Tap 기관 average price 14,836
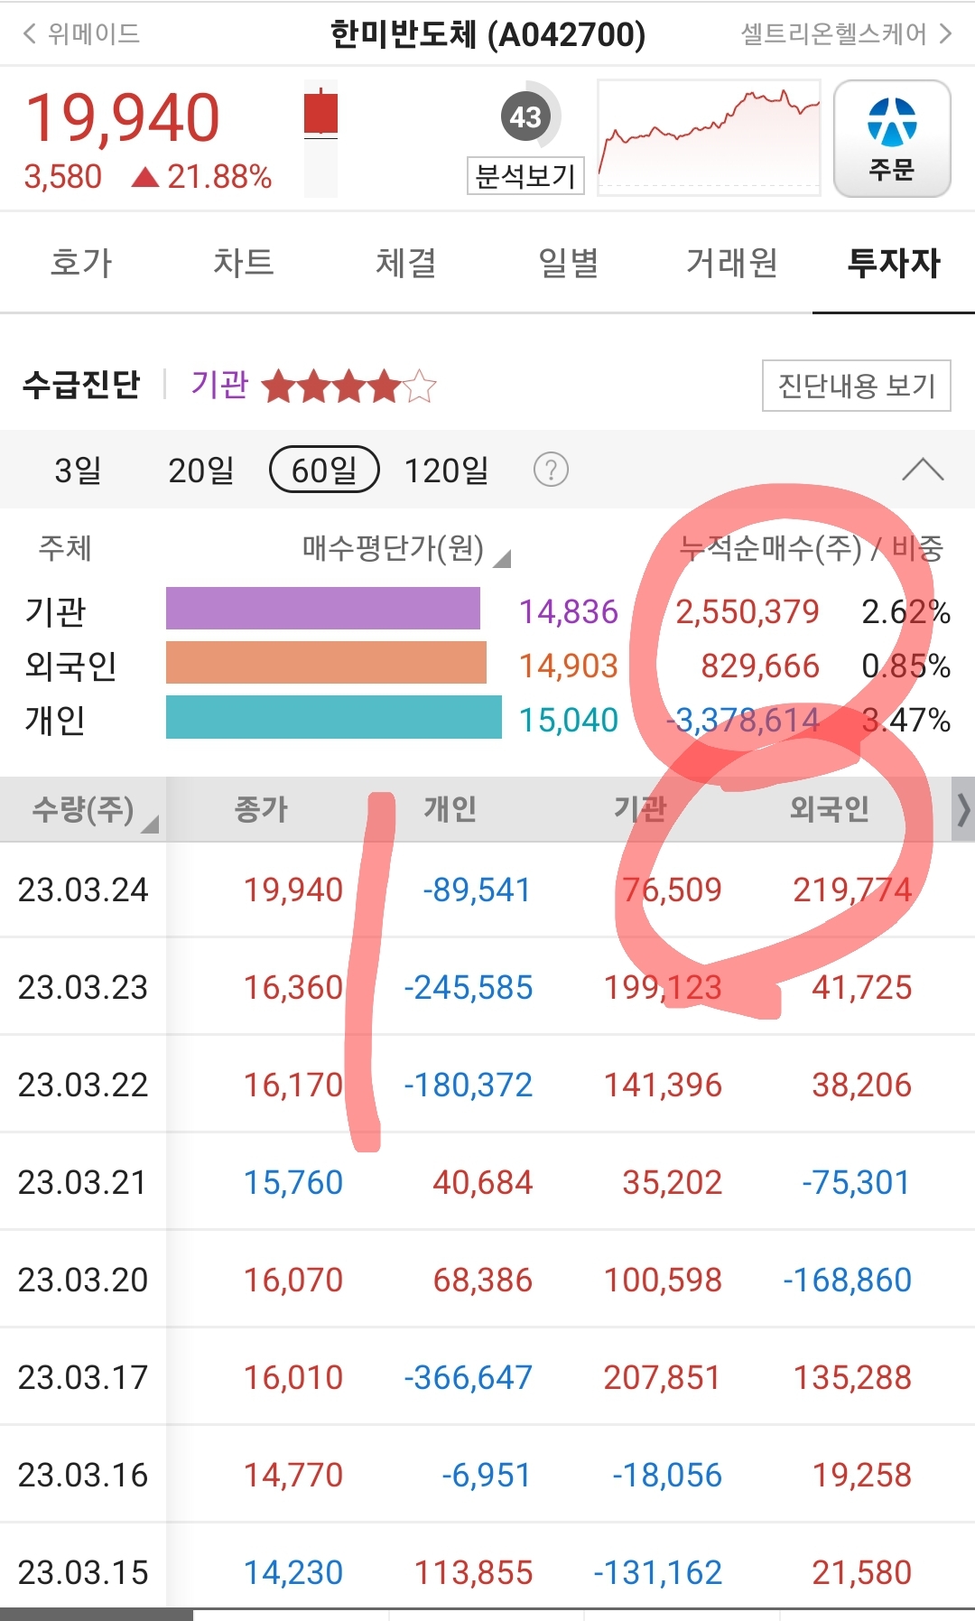Screen dimensions: 975x1621 tap(569, 611)
